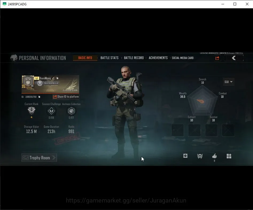Open the Battle Record tab
The width and height of the screenshot is (253, 210).
tap(134, 58)
